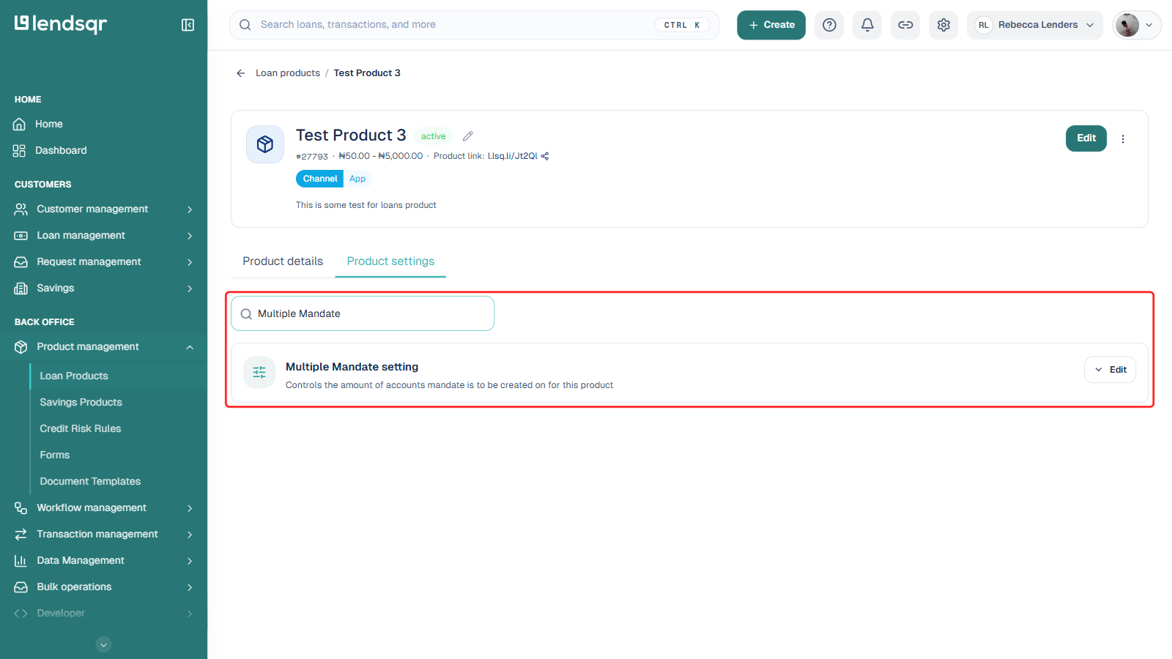Open product link l.lsq.li/Jt2Ql
1172x659 pixels.
pyautogui.click(x=513, y=156)
